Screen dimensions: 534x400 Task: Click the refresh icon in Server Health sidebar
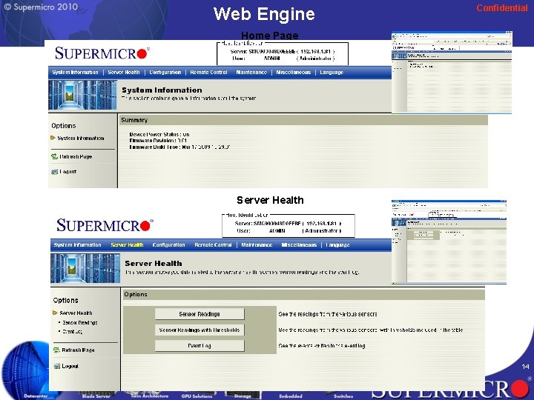(56, 350)
